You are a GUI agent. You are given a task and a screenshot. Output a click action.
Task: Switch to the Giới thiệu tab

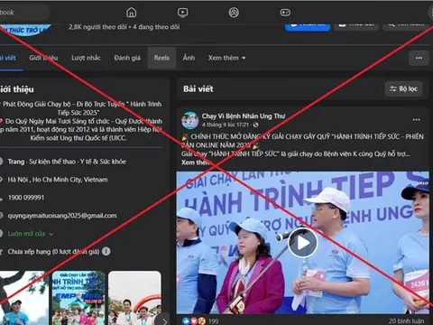tap(43, 58)
